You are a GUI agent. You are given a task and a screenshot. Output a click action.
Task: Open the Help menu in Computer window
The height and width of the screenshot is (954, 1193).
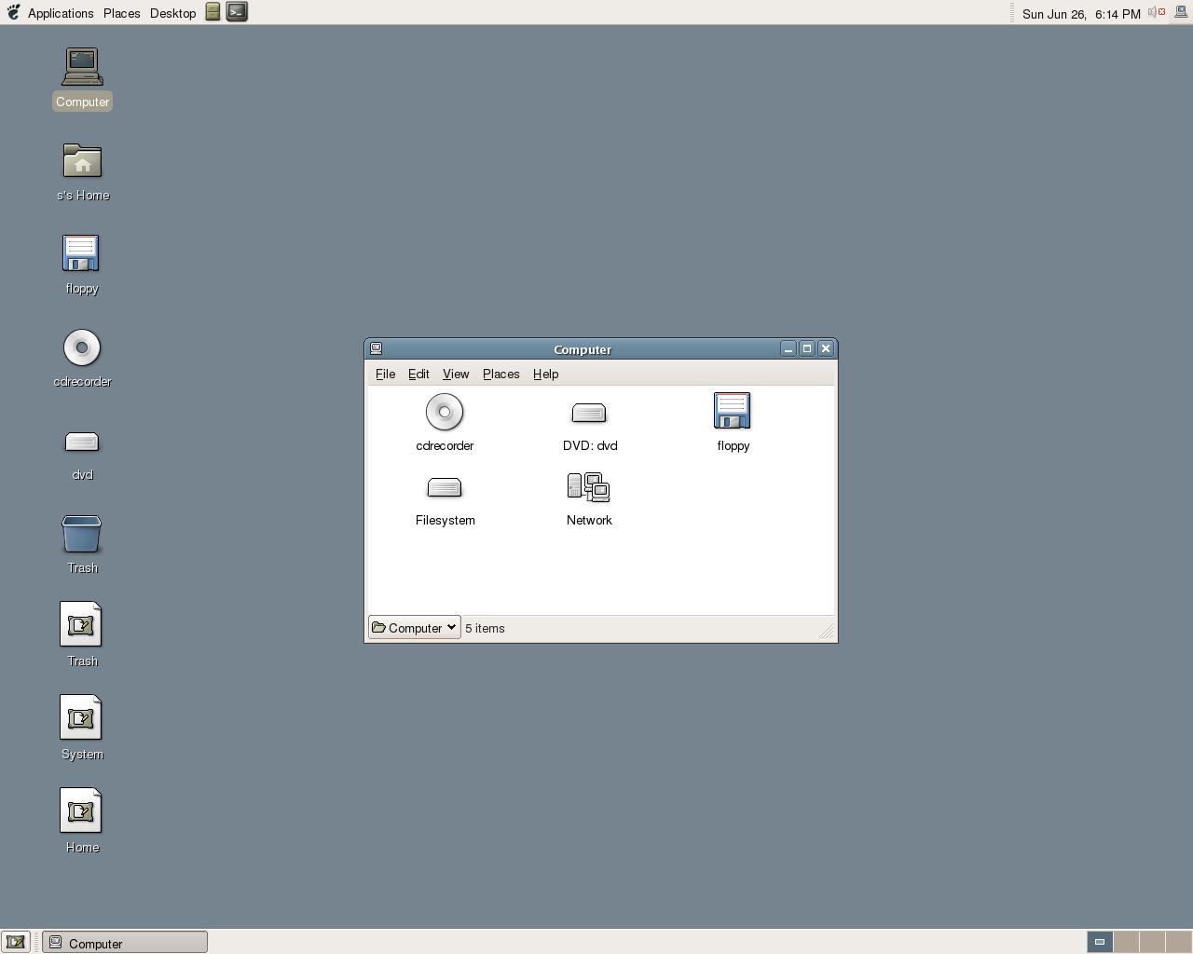[x=546, y=374]
